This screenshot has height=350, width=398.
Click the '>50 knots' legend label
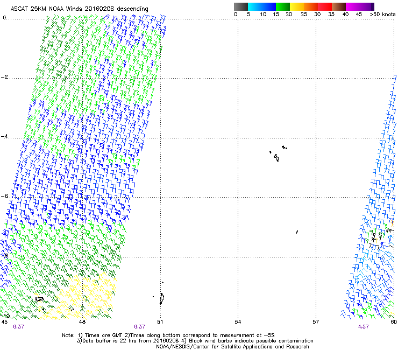[x=382, y=14]
